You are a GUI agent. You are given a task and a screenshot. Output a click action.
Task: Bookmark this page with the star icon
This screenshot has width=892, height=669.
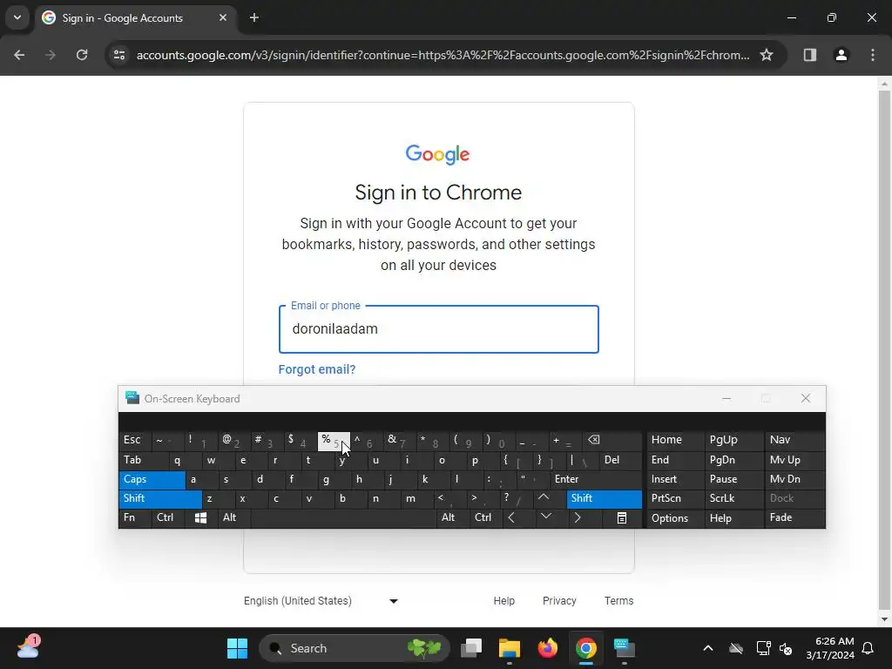767,55
